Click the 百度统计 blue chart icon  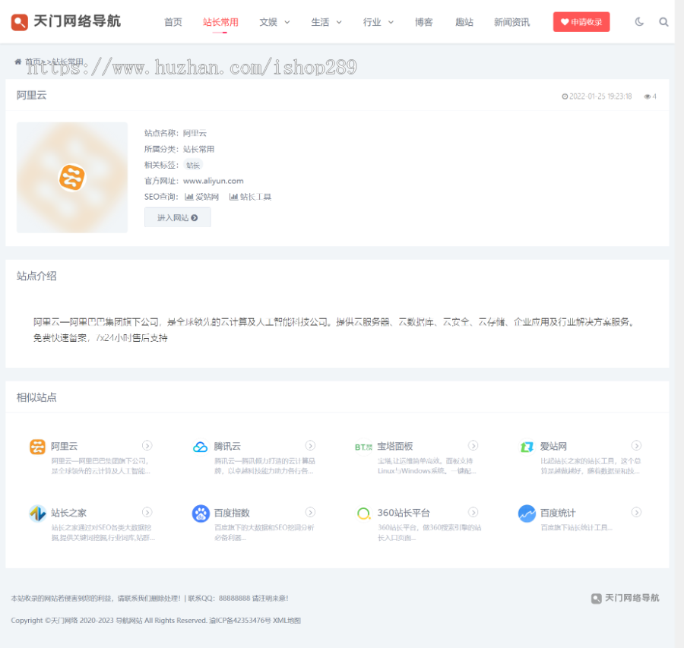coord(527,514)
